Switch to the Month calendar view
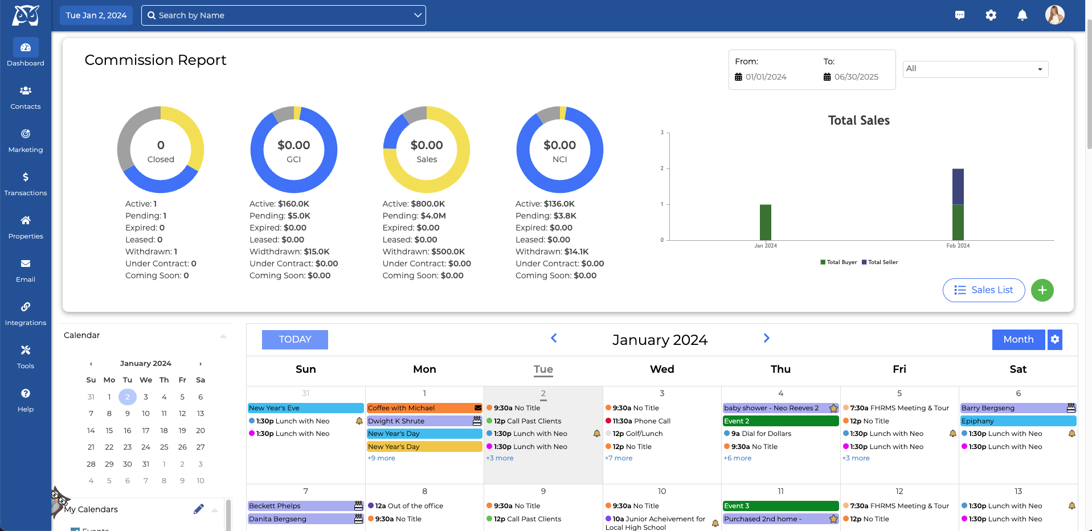This screenshot has height=531, width=1092. coord(1018,340)
